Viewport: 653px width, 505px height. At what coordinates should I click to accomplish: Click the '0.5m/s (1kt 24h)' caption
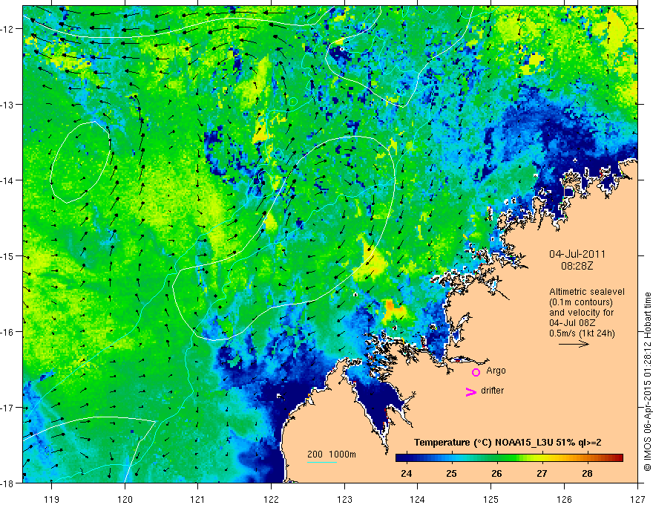coord(582,333)
